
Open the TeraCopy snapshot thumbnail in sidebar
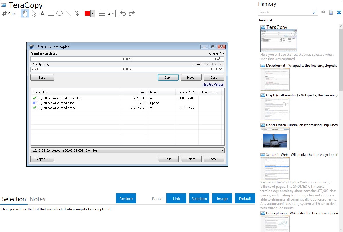tap(279, 41)
